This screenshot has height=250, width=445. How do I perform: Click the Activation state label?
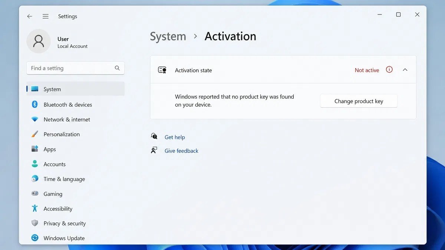[193, 70]
